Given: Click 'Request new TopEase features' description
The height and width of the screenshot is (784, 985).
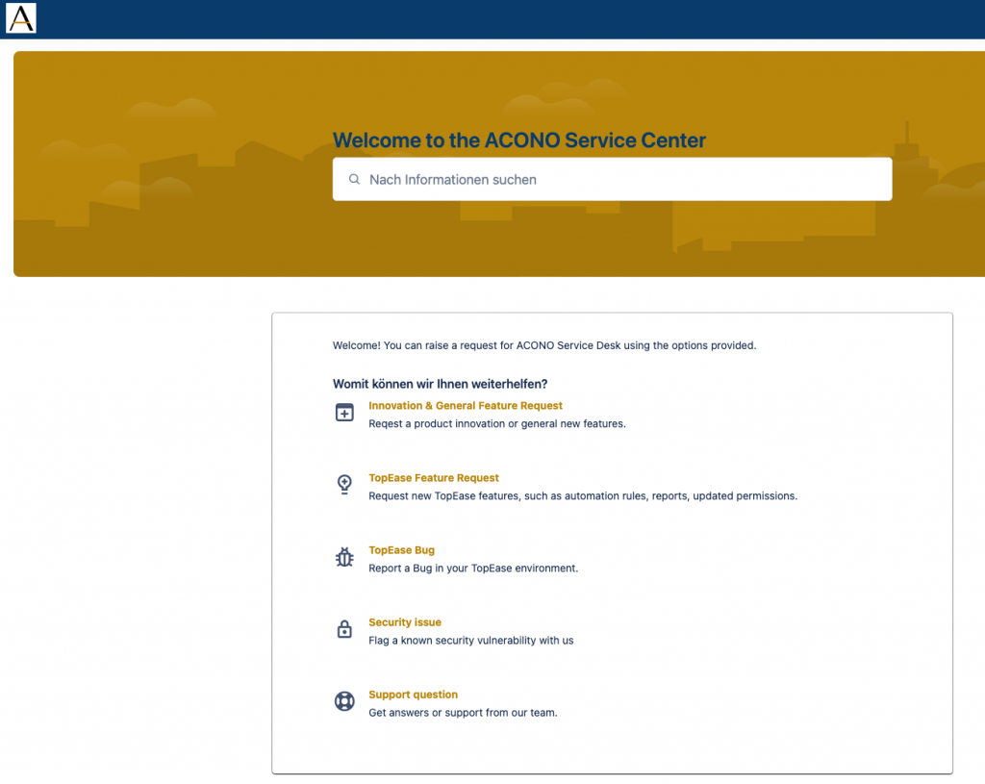Looking at the screenshot, I should (583, 496).
